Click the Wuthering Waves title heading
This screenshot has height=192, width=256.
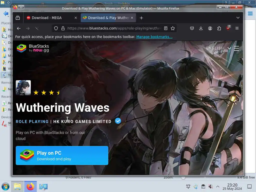coord(62,107)
